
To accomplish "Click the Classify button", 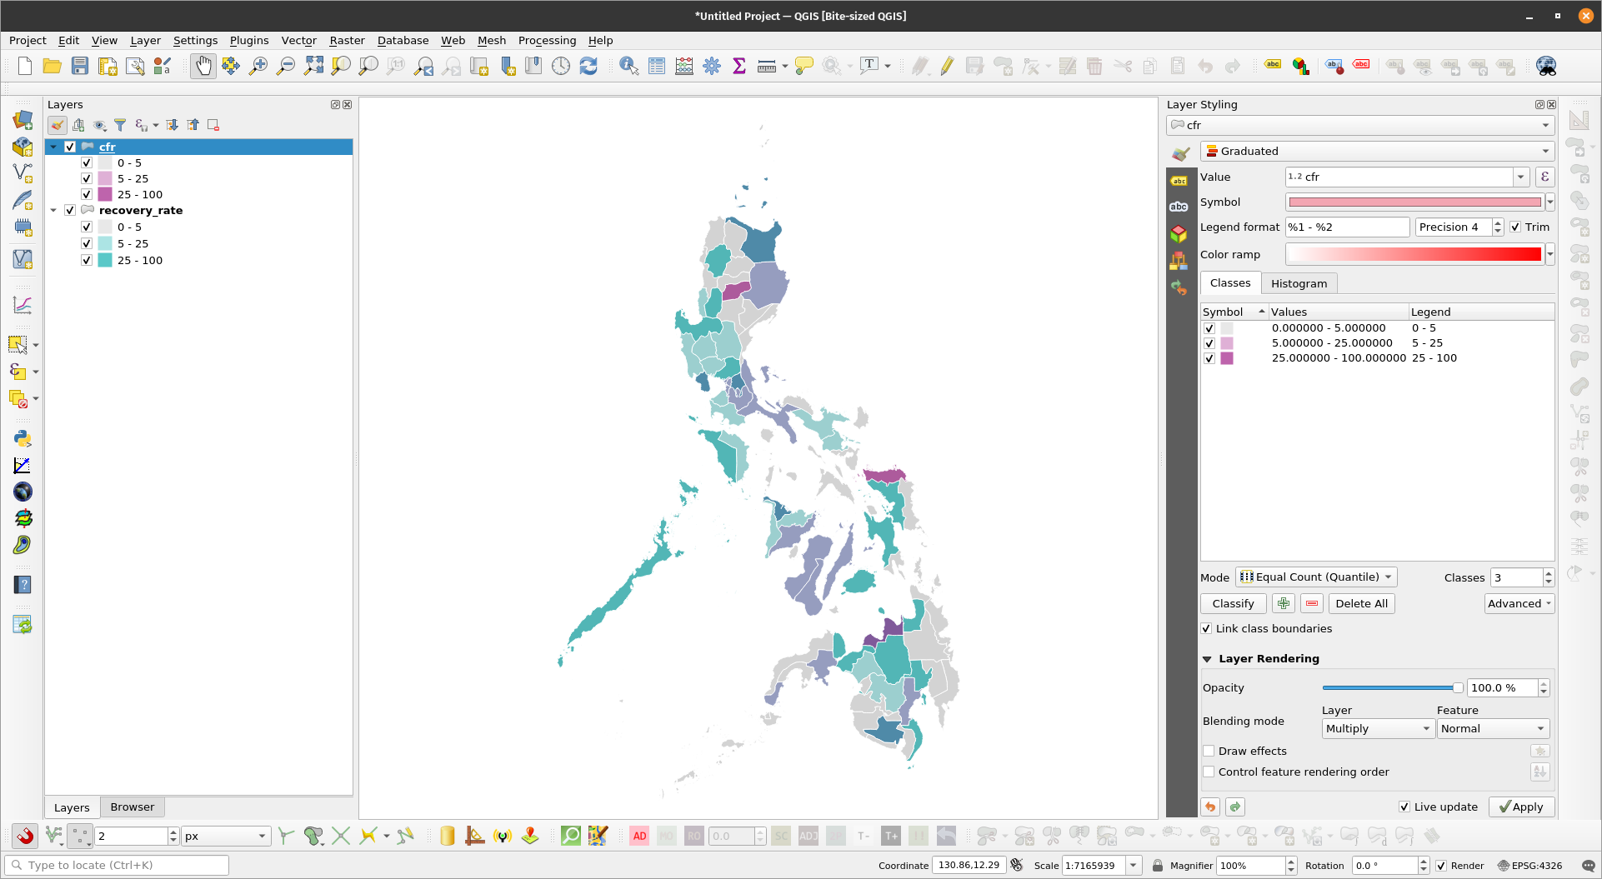I will pyautogui.click(x=1233, y=603).
